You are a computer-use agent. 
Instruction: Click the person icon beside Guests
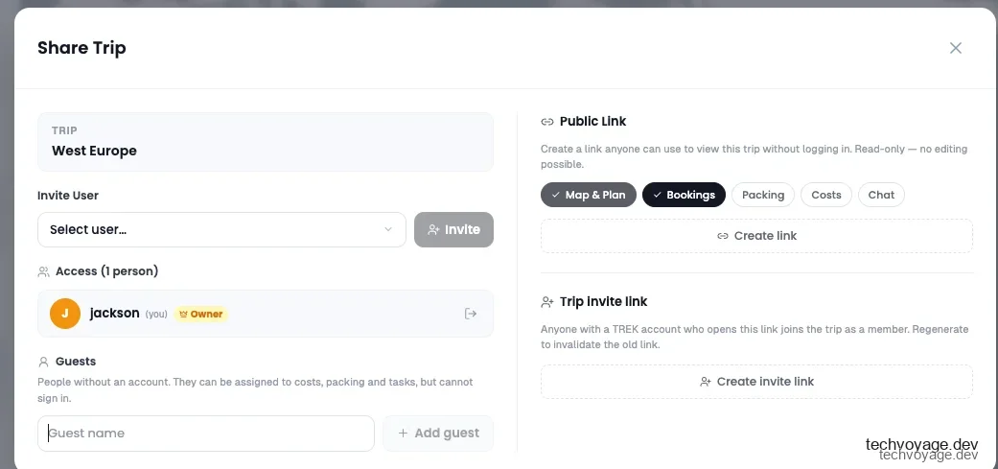(43, 362)
